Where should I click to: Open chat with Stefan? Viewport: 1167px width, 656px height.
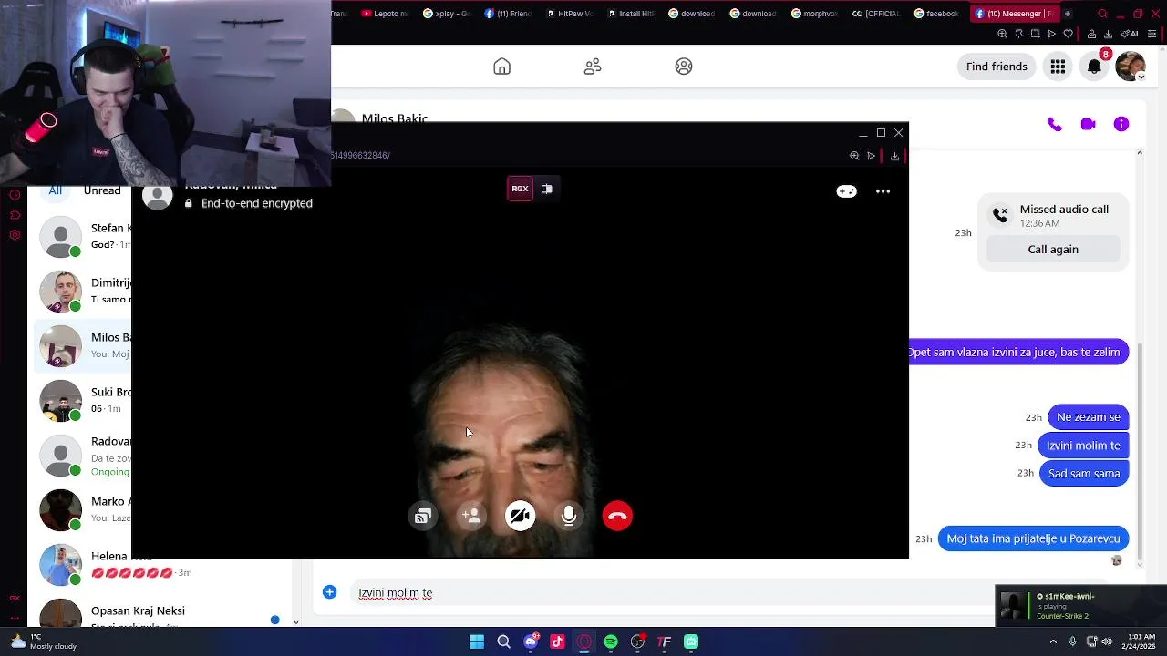[84, 237]
